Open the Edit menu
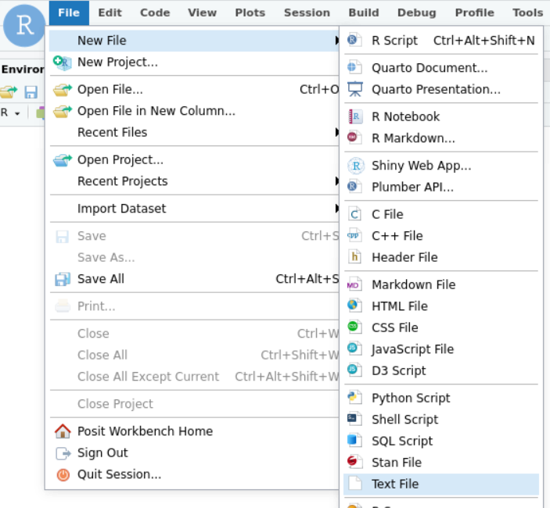550x508 pixels. 110,13
